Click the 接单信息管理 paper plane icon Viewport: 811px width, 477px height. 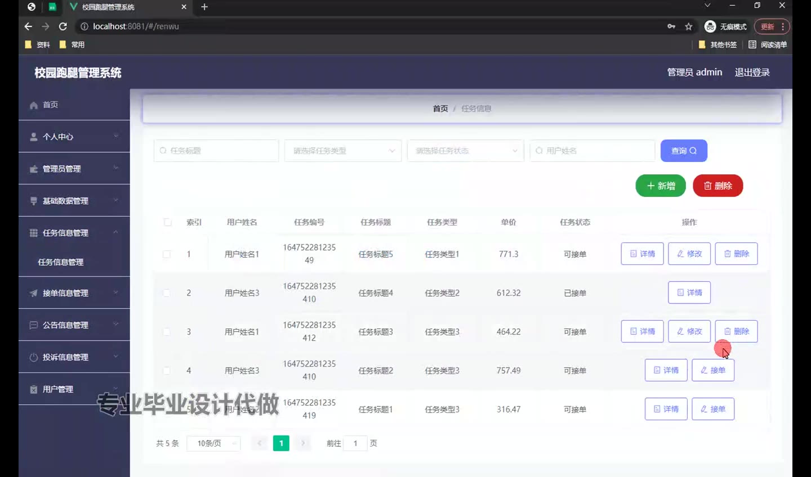pos(34,293)
